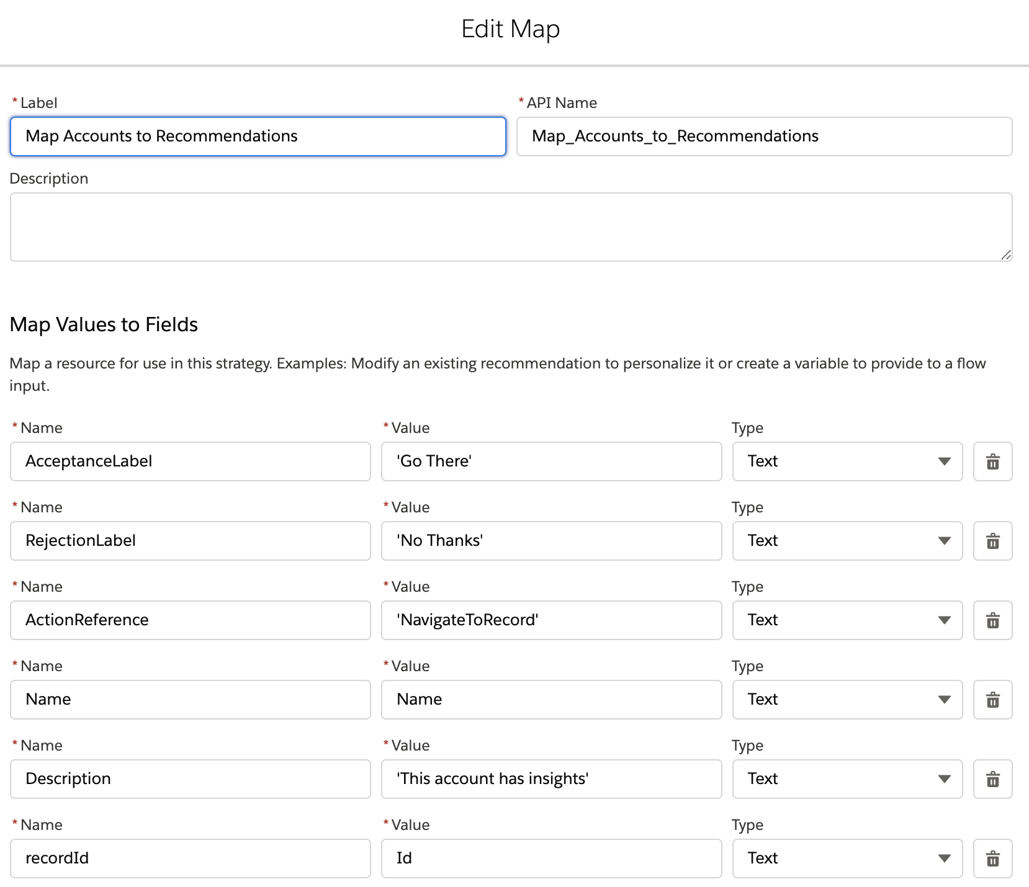Select the 'Go There' value field
1029x887 pixels.
pyautogui.click(x=551, y=461)
